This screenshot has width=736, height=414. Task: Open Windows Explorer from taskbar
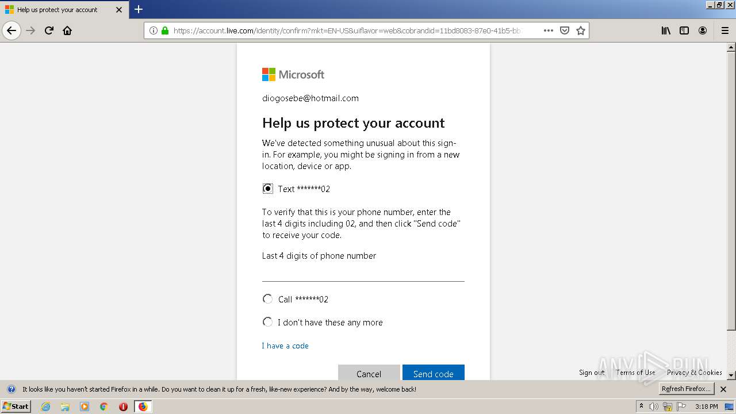coord(65,407)
